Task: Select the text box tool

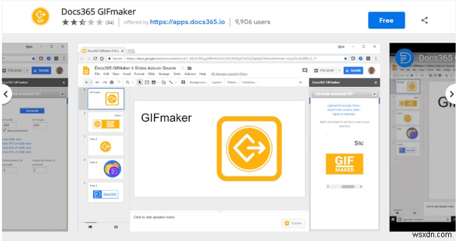Action: [x=147, y=83]
